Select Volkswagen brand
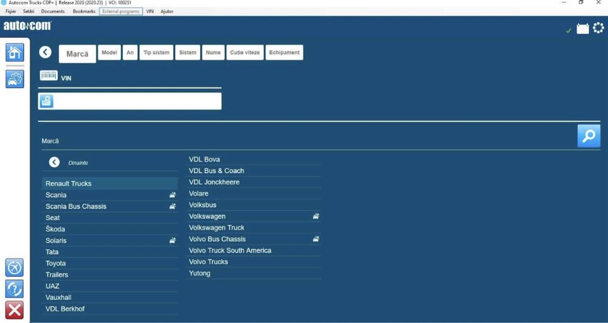 coord(253,216)
